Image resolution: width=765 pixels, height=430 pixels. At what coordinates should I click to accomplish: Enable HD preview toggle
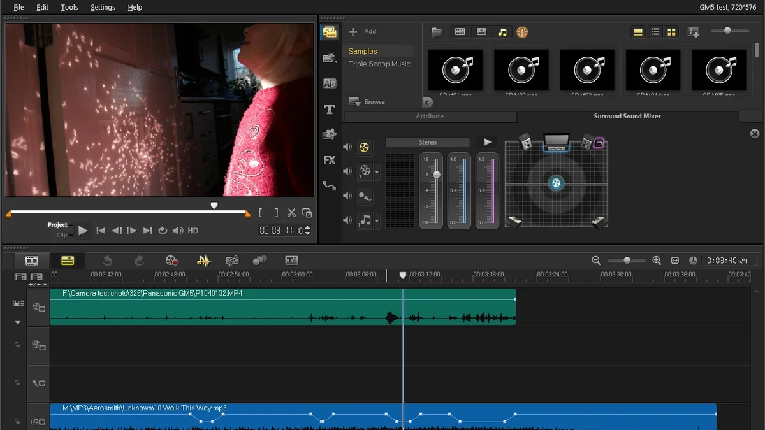193,231
